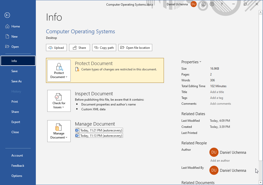Click Add a title field
263x185 pixels.
[x=217, y=92]
